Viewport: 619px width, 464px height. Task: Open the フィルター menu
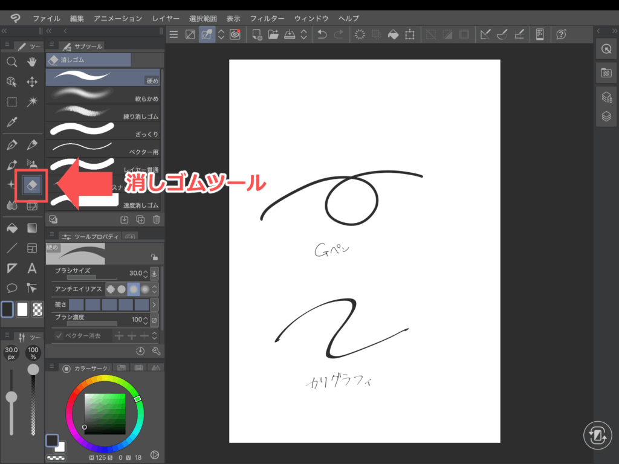[267, 19]
